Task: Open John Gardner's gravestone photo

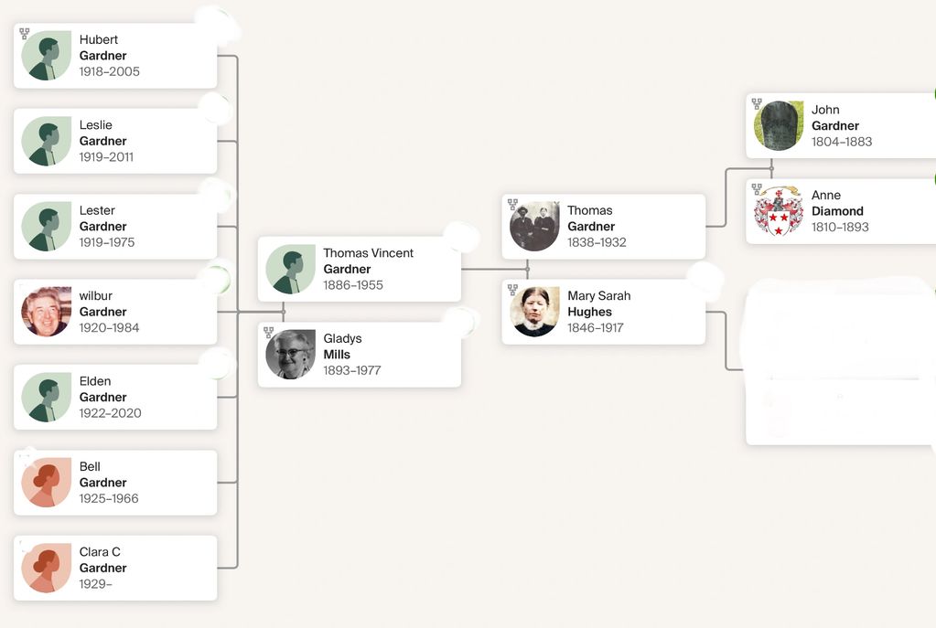Action: coord(780,126)
